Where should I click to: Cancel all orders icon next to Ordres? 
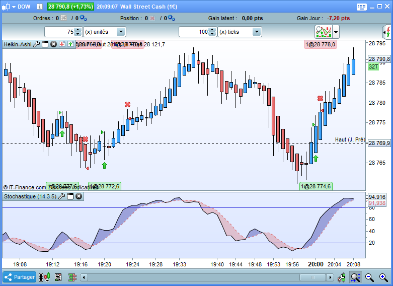pos(64,18)
